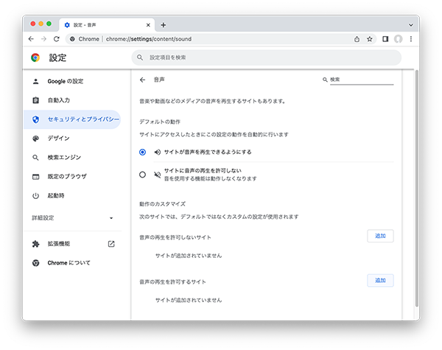Open Google の設定 in sidebar
The height and width of the screenshot is (350, 442).
click(x=72, y=81)
